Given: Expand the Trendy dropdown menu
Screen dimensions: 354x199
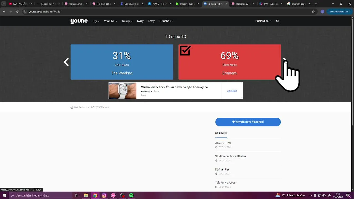Looking at the screenshot, I should point(127,21).
